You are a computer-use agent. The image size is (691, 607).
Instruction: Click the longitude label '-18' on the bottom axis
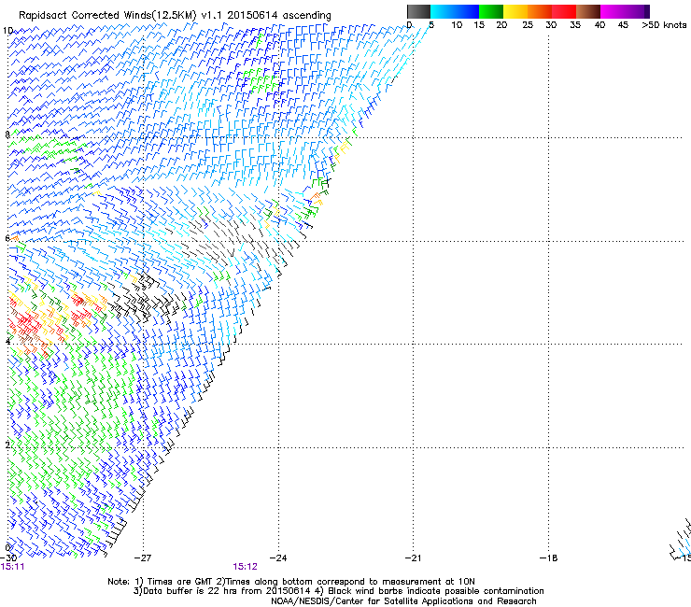pyautogui.click(x=548, y=558)
